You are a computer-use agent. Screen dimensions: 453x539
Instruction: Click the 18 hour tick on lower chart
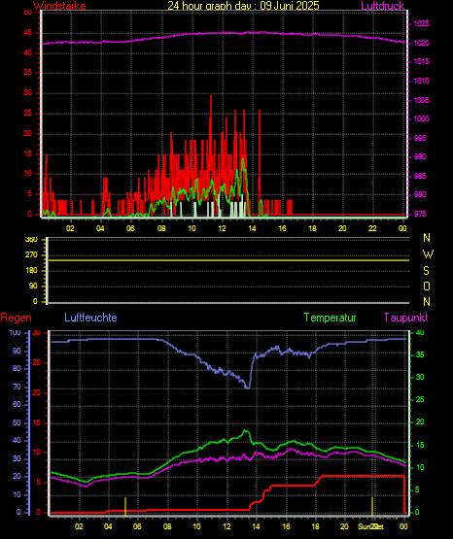pos(315,526)
